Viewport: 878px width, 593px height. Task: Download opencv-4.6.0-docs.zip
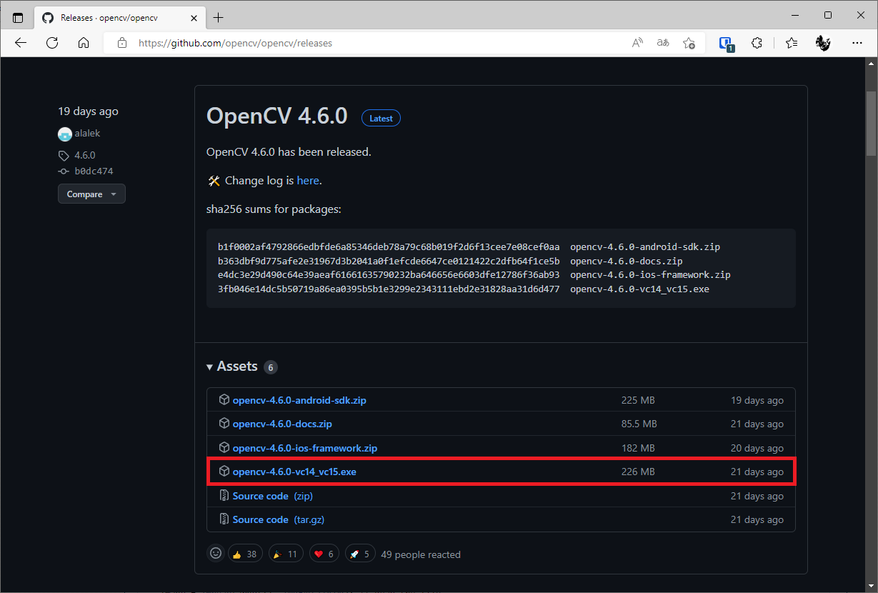[282, 424]
